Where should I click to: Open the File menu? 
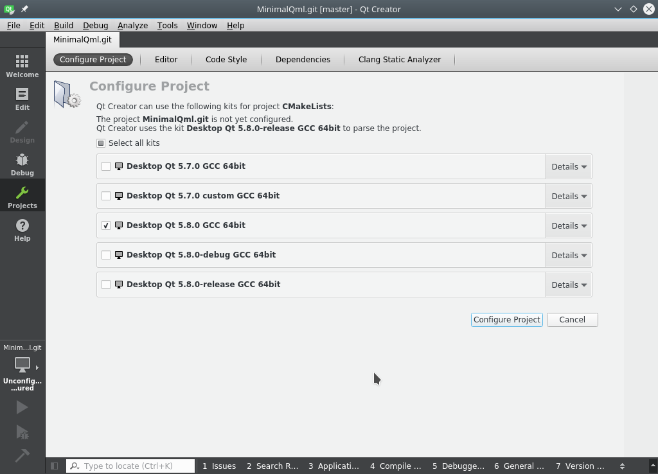pyautogui.click(x=13, y=25)
